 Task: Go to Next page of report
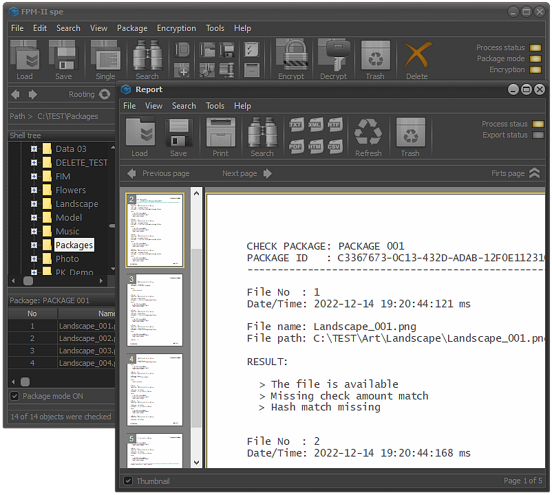click(247, 173)
